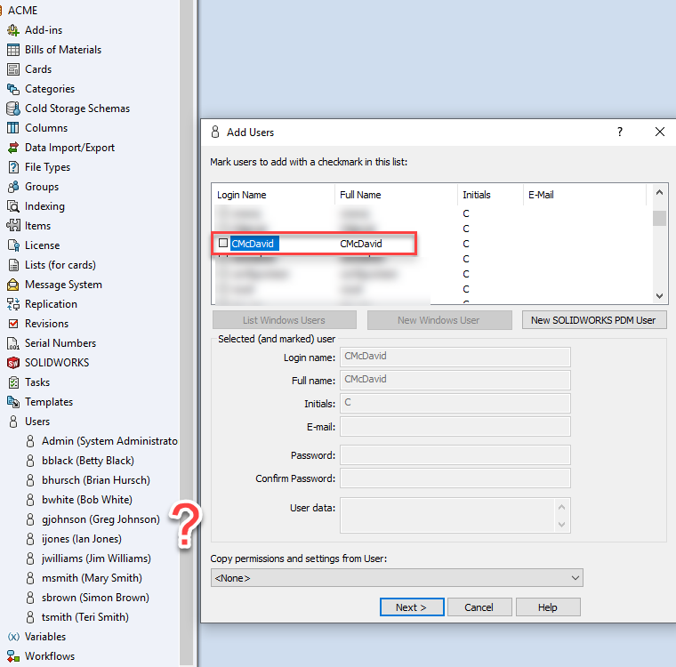
Task: Click the Indexing magnifier icon
Action: (x=13, y=206)
